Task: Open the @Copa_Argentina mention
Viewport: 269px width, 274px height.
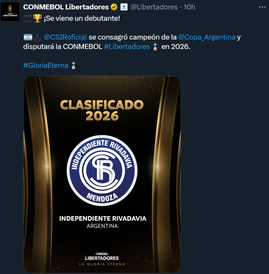Action: (x=207, y=37)
